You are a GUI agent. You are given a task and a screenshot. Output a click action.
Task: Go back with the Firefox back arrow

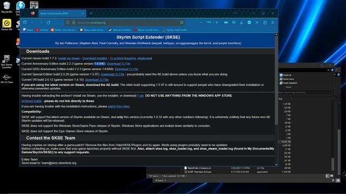32,23
